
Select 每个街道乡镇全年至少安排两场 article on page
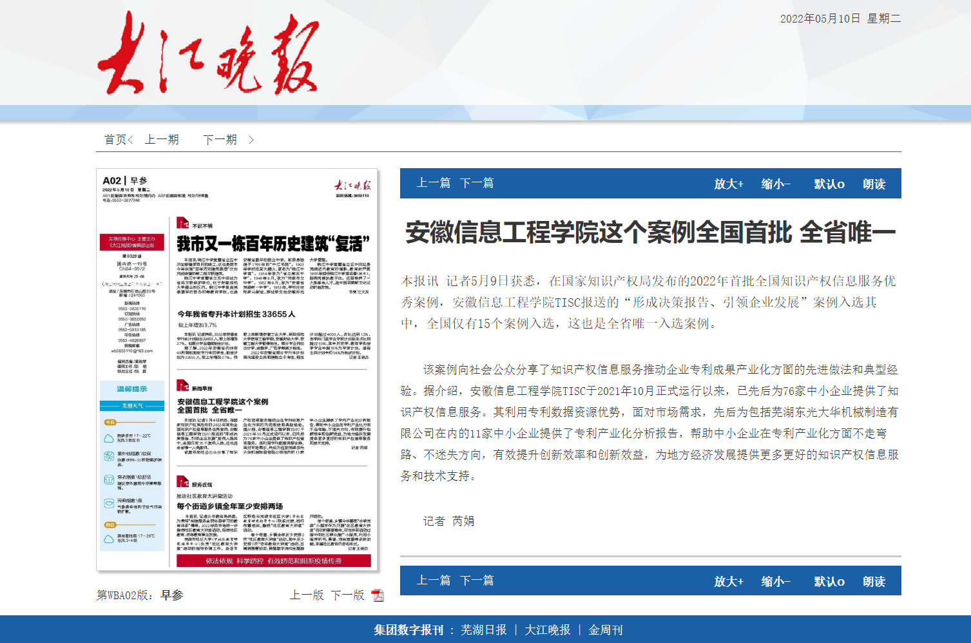pos(230,506)
